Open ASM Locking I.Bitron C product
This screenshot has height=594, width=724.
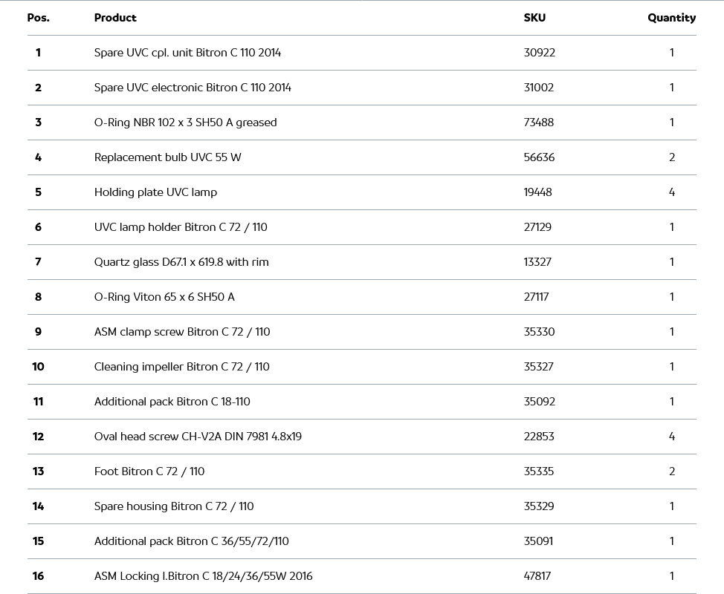click(x=203, y=576)
